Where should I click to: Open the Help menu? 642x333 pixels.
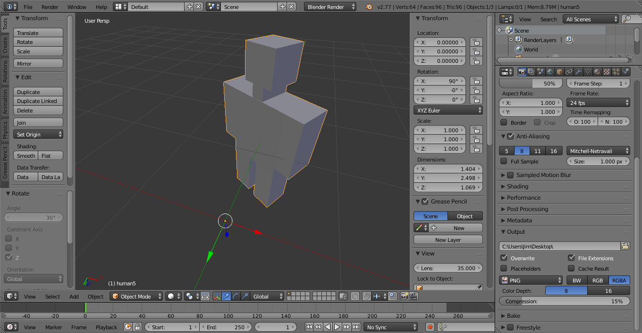point(101,7)
